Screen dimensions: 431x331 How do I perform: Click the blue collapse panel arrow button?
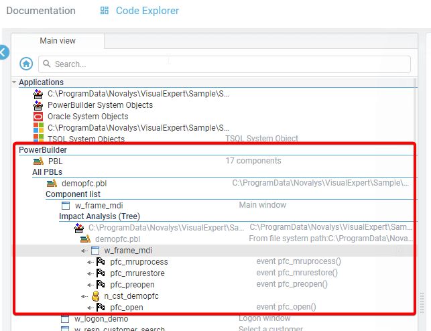3,52
